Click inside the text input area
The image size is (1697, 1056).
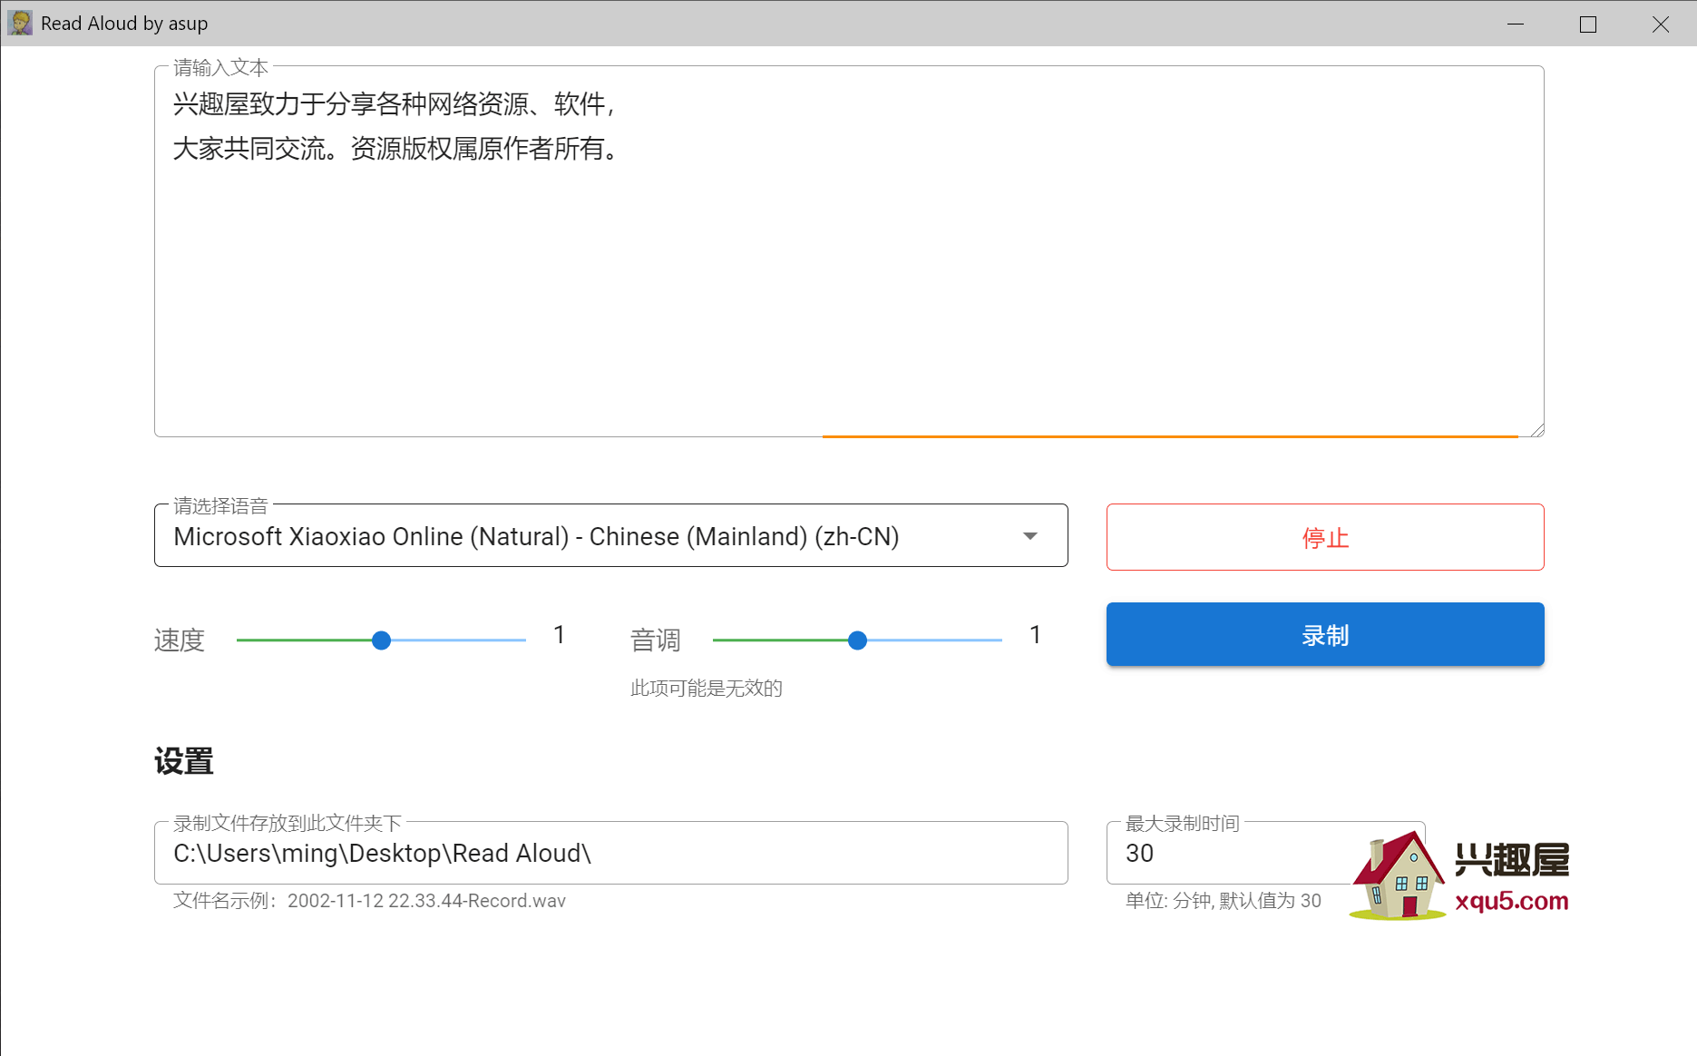coord(848,290)
